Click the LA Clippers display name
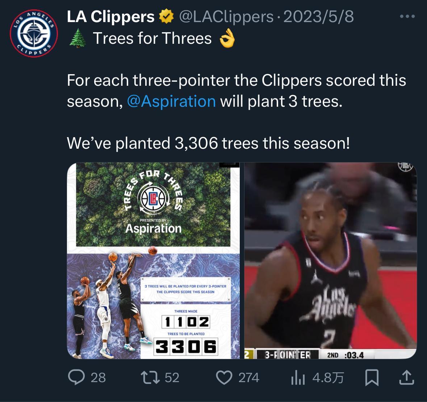Image resolution: width=427 pixels, height=402 pixels. click(x=110, y=17)
